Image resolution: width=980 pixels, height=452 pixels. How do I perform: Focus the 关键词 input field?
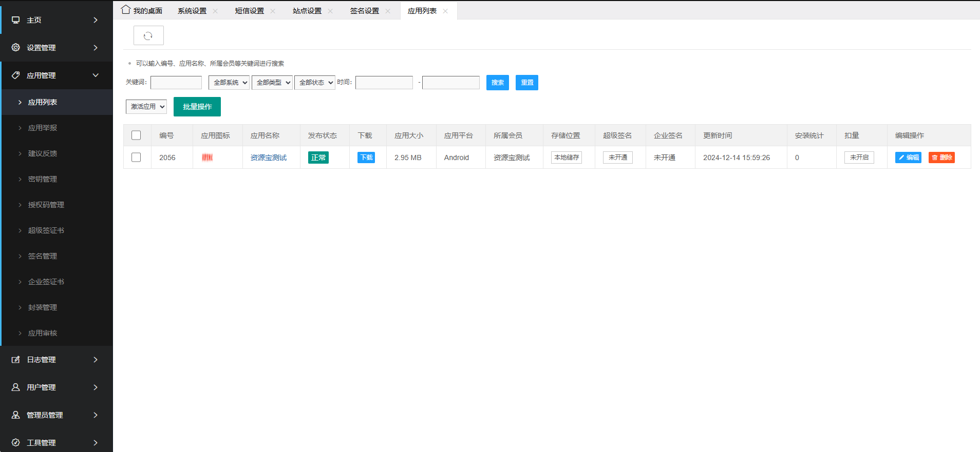176,83
